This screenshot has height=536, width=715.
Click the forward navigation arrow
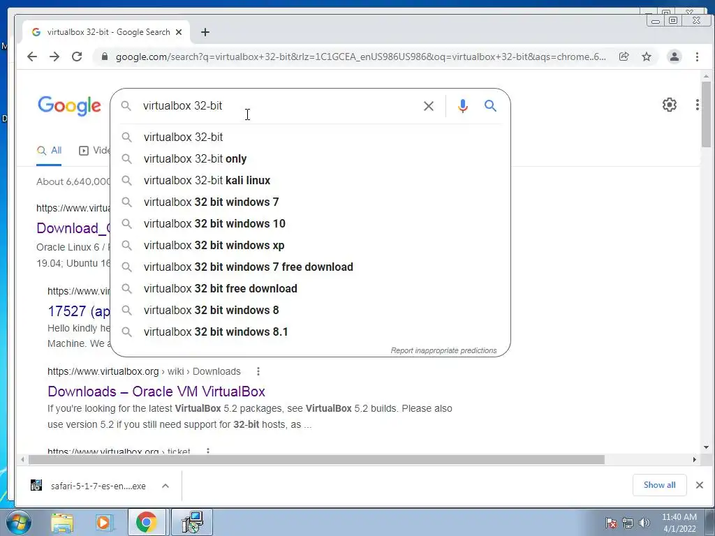[x=54, y=57]
